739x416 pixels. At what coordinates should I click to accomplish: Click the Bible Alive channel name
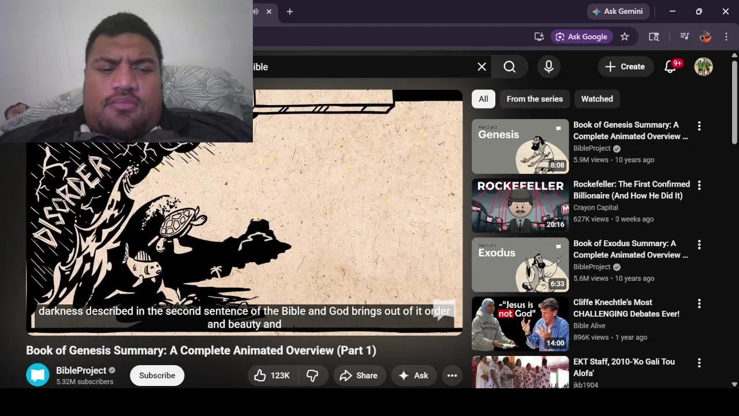(x=589, y=326)
